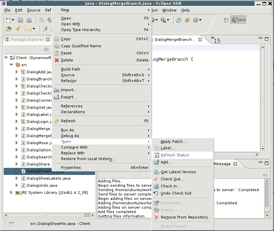Open the New wizard dropdown arrow

click(13, 20)
